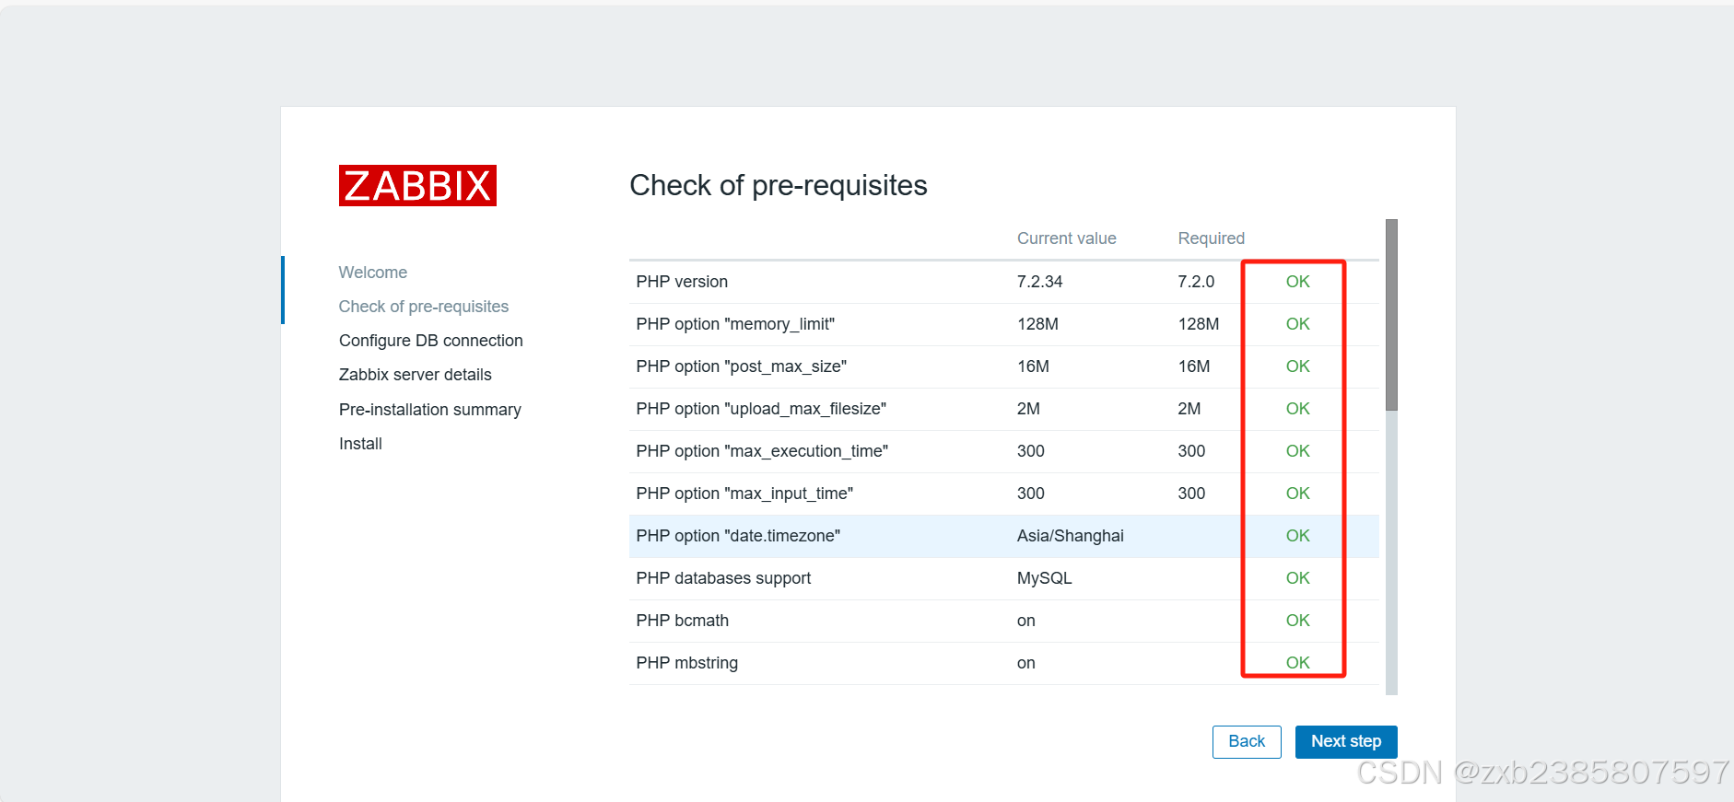Click the Current value column header
The width and height of the screenshot is (1734, 802).
[1066, 238]
